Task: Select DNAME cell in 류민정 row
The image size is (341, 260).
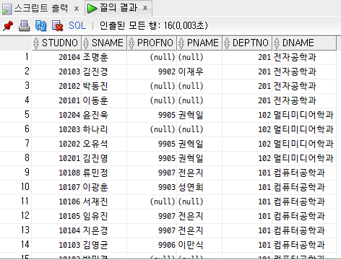Action: (304, 173)
